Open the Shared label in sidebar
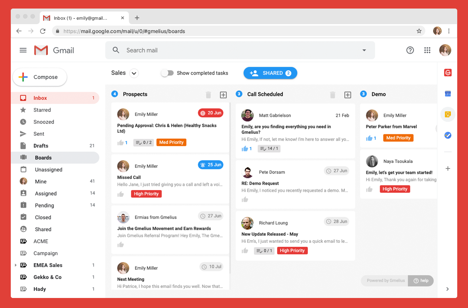Viewport: 468px width, 308px height. 55,229
